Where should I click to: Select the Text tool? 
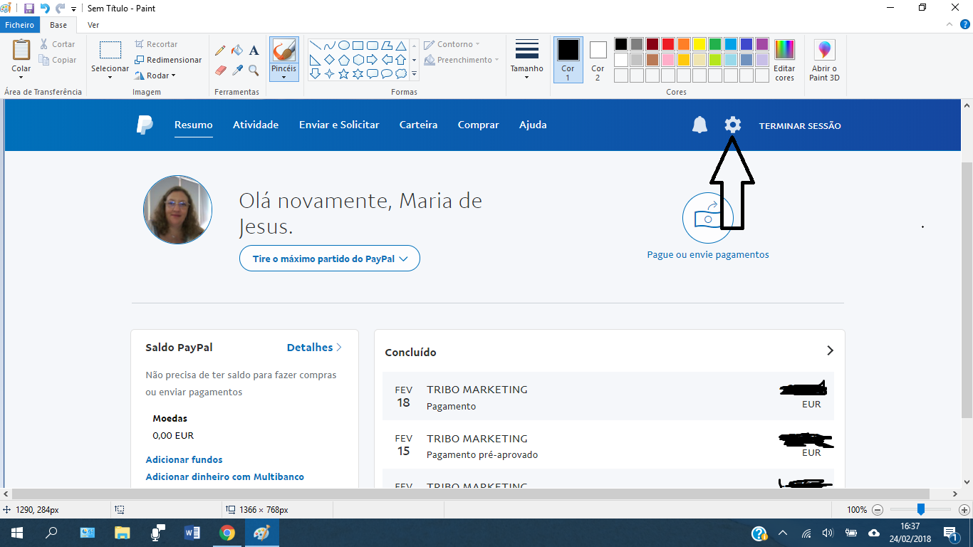click(254, 51)
